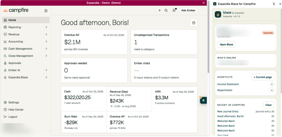Screen dimensions: 282x137
Task: Click the Approvals stamp icon
Action: (5, 63)
